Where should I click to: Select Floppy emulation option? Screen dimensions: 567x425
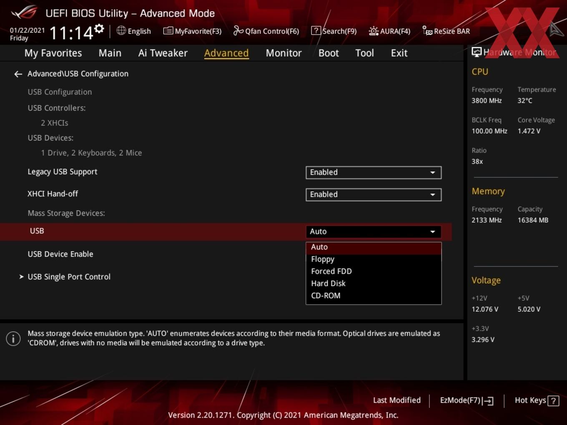click(x=374, y=259)
